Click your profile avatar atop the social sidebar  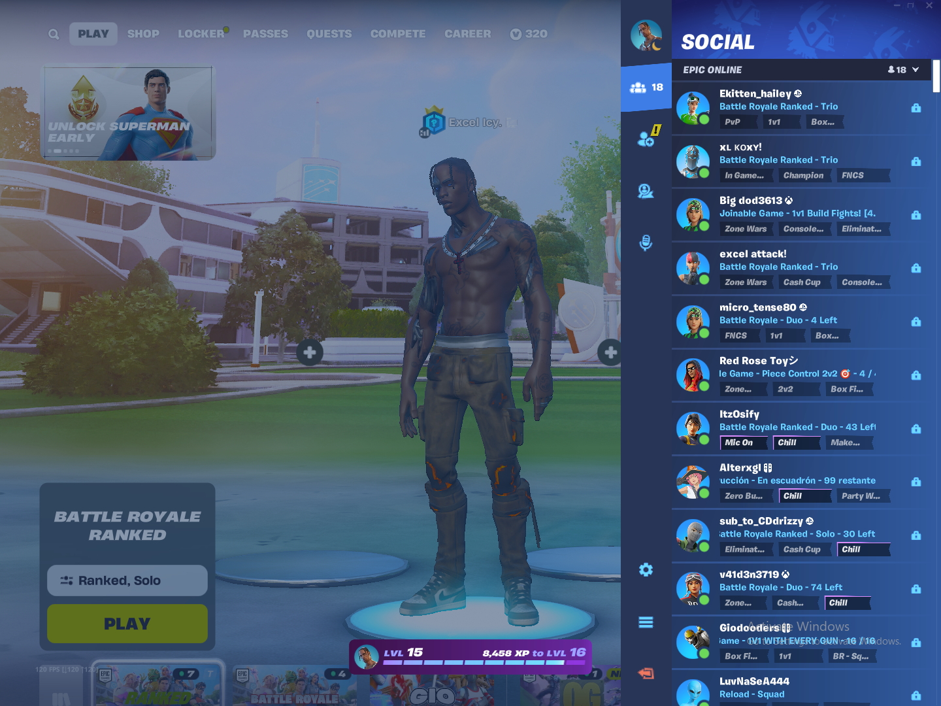pos(646,35)
